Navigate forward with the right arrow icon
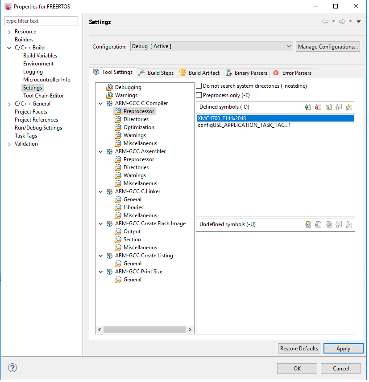 342,21
